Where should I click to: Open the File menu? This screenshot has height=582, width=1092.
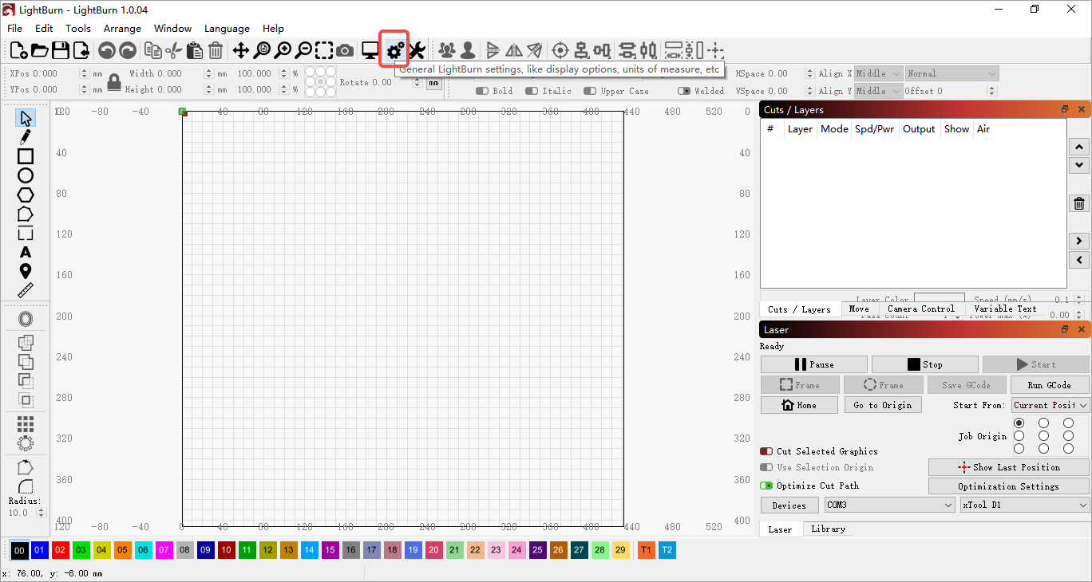point(15,28)
